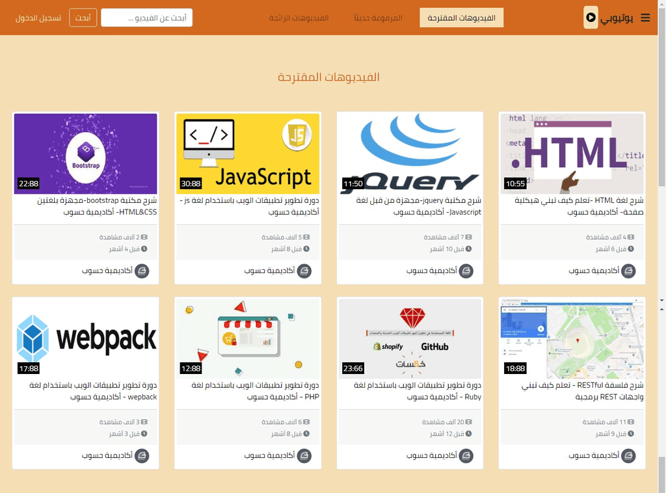Click the views icon on the webpack card

(x=144, y=421)
